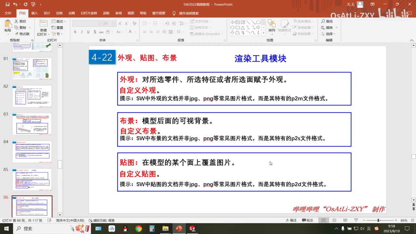416x234 pixels.
Task: Toggle underline formatting
Action: point(88,32)
